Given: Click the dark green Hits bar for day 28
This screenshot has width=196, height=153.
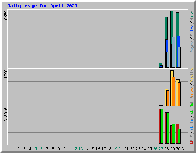Looking at the screenshot, I should coord(166,28).
